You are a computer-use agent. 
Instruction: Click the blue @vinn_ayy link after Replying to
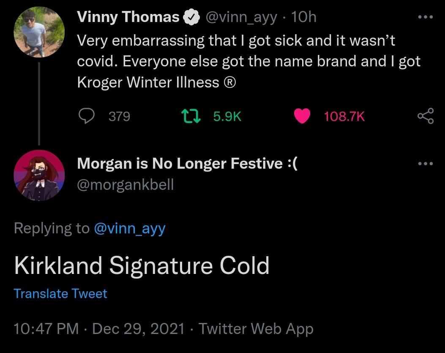(x=129, y=228)
